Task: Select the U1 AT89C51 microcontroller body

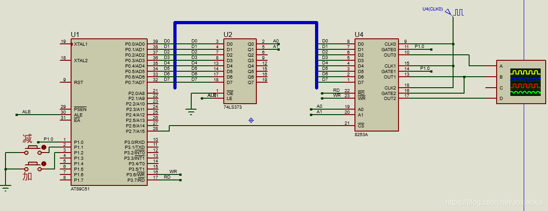Action: tap(109, 112)
